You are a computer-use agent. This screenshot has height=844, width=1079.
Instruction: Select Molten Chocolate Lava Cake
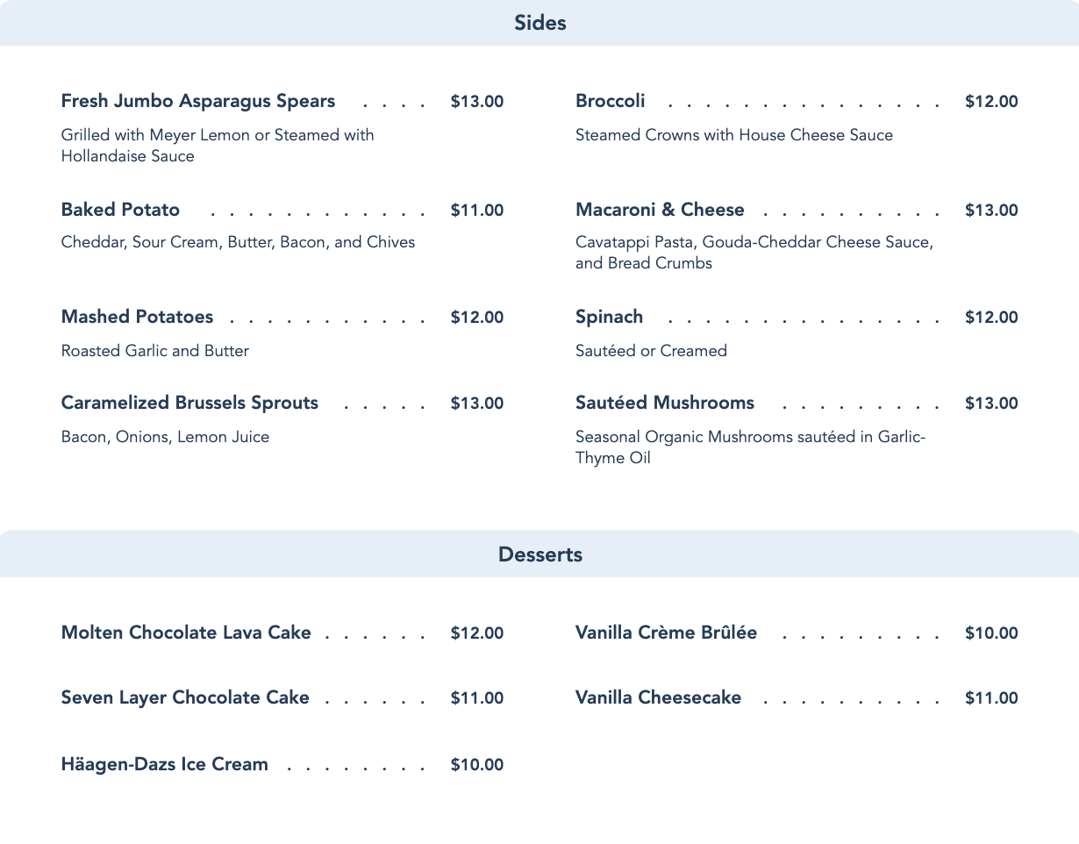click(186, 633)
